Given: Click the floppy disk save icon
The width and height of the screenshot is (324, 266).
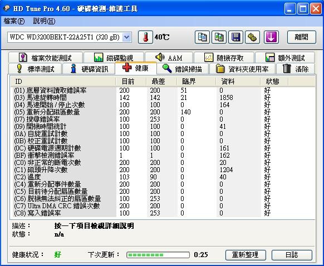Looking at the screenshot, I should click(x=235, y=37).
